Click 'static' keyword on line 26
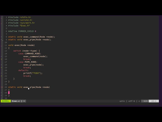 (12, 87)
